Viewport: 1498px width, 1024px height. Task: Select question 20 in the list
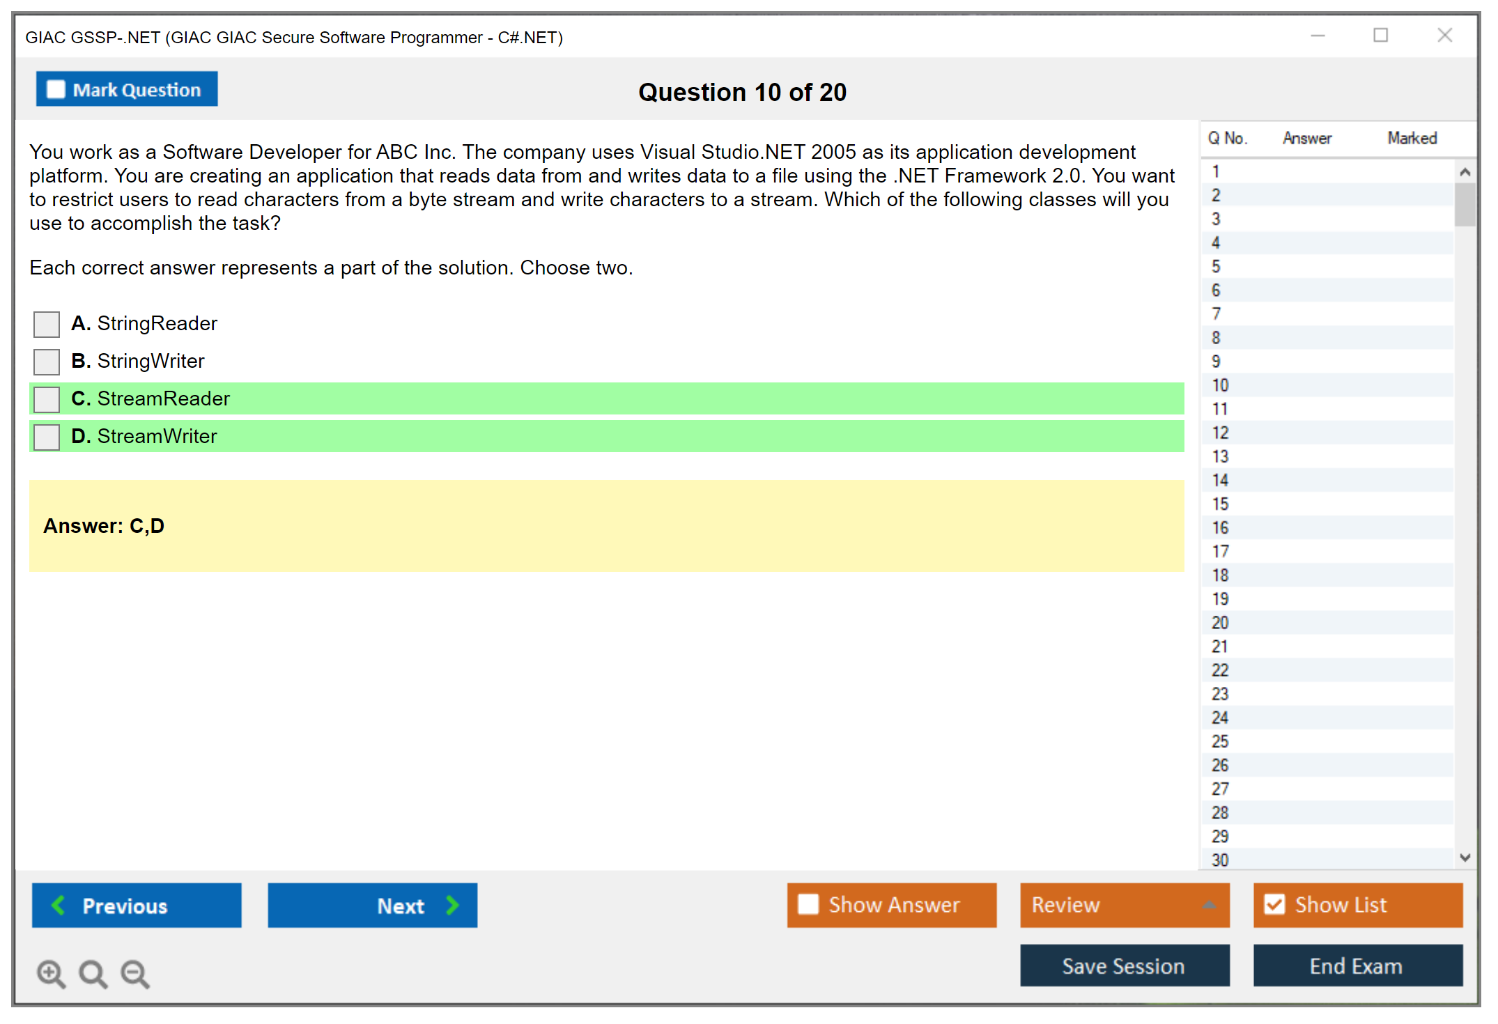[1220, 623]
